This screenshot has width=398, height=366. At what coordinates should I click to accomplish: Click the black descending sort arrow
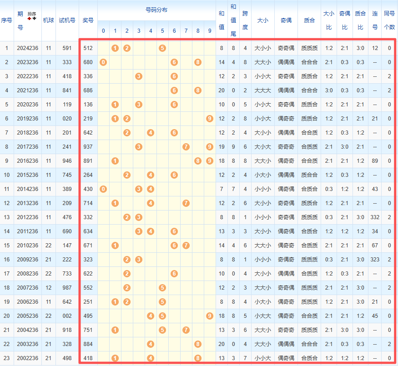tap(34, 18)
